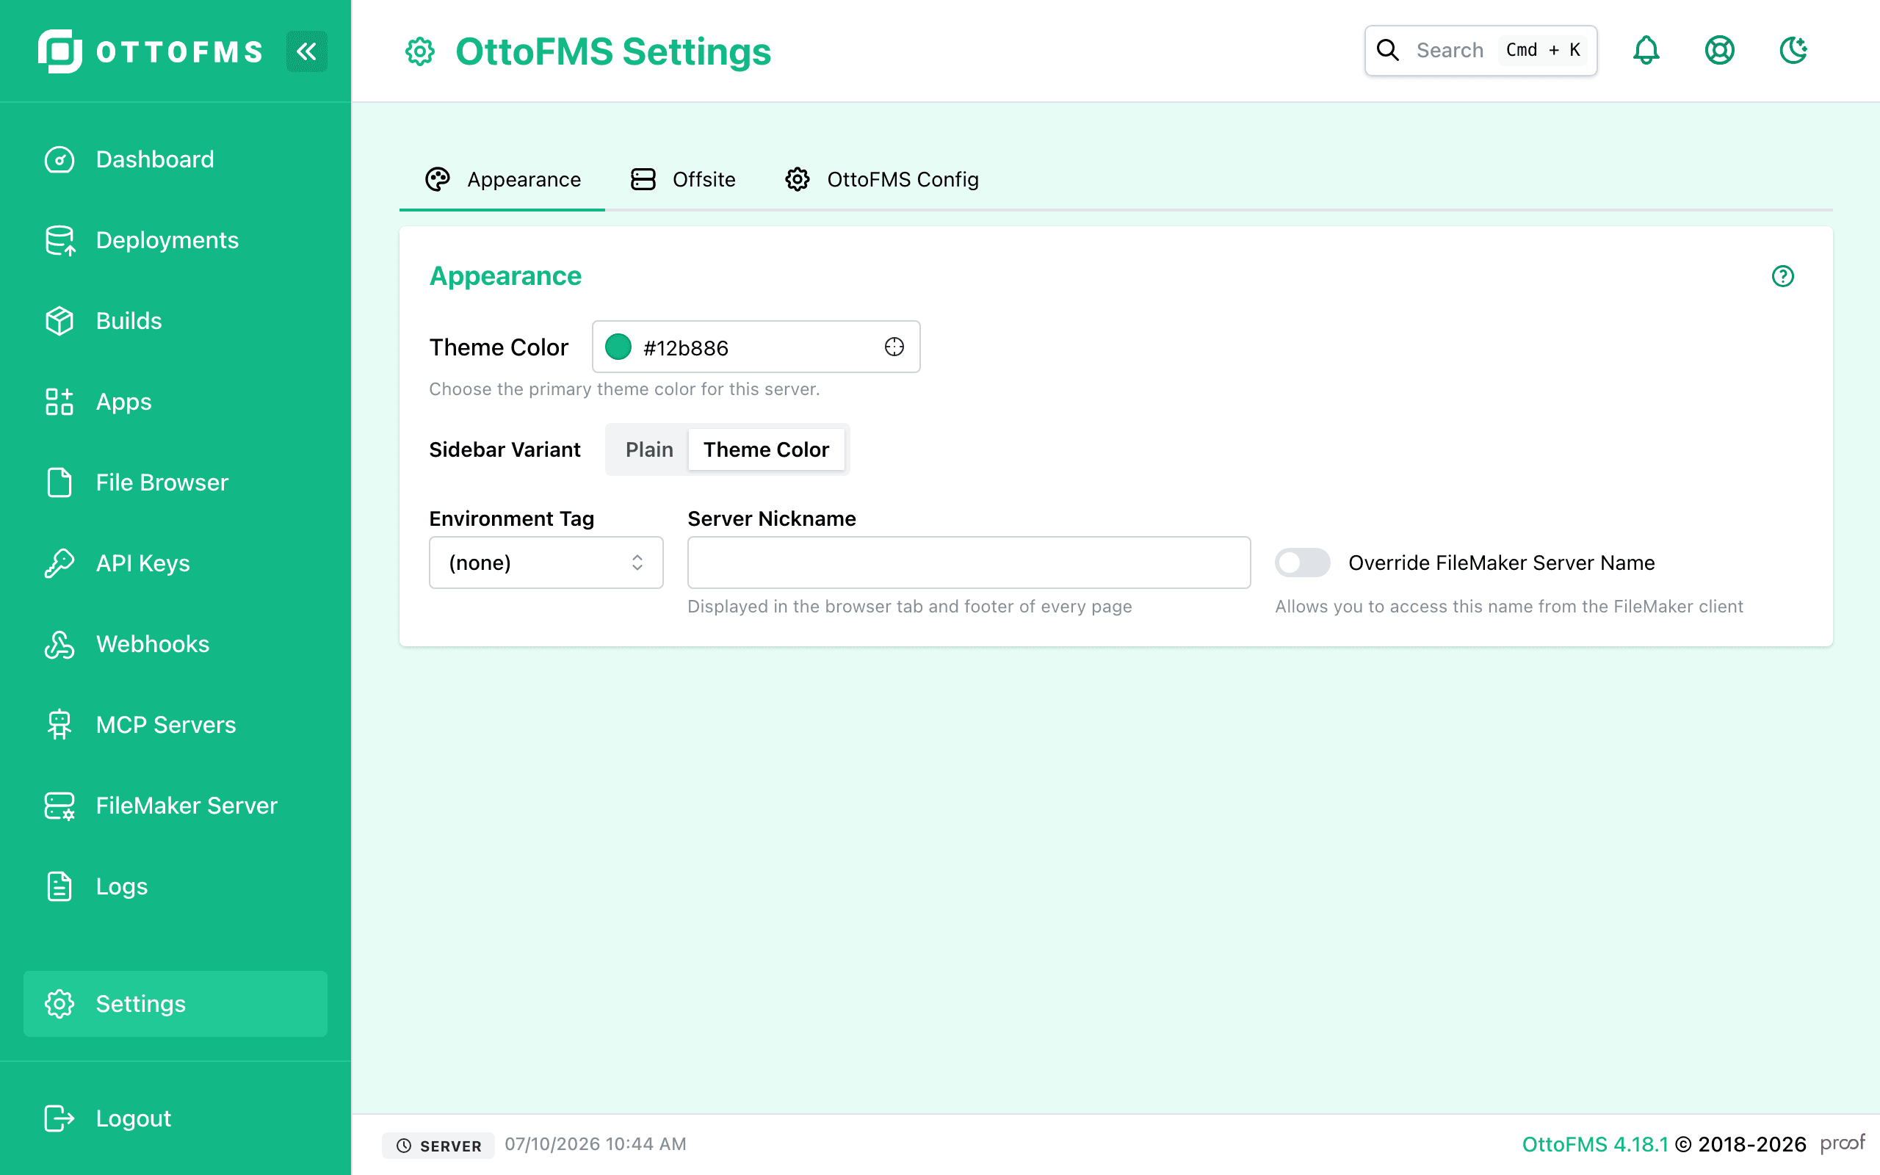
Task: Open the Builds page
Action: [x=176, y=321]
